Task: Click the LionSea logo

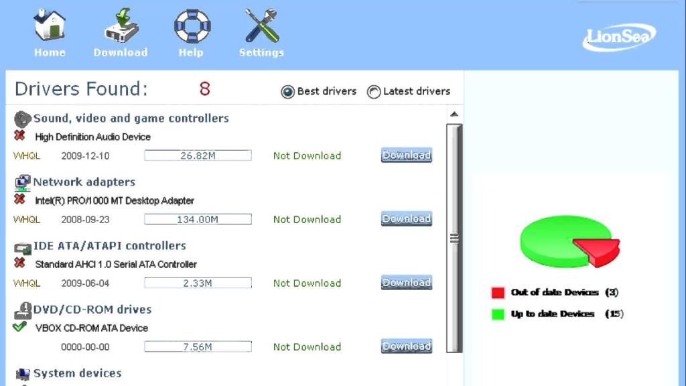Action: pyautogui.click(x=618, y=36)
